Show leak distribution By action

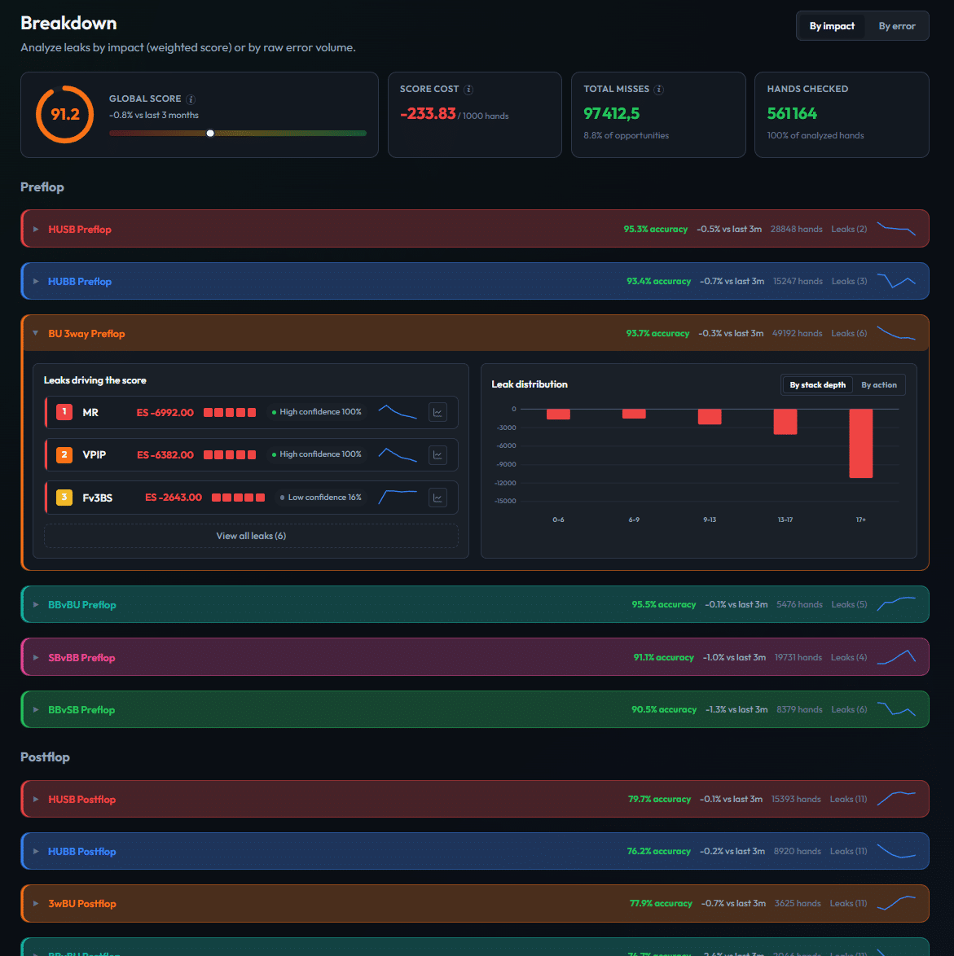click(x=878, y=384)
